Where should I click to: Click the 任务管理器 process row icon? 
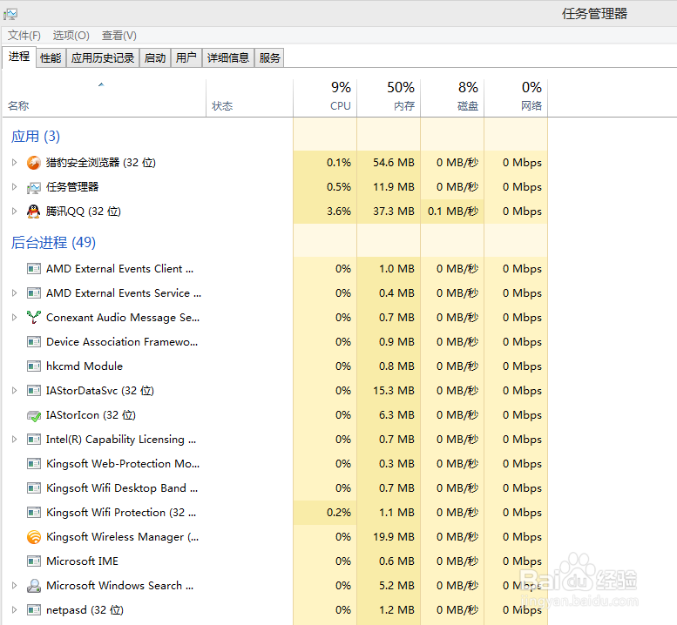pyautogui.click(x=34, y=187)
